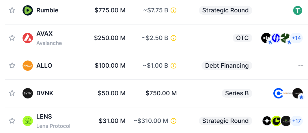Click info icon next to ~$1.00 B
The height and width of the screenshot is (133, 308).
pos(173,66)
